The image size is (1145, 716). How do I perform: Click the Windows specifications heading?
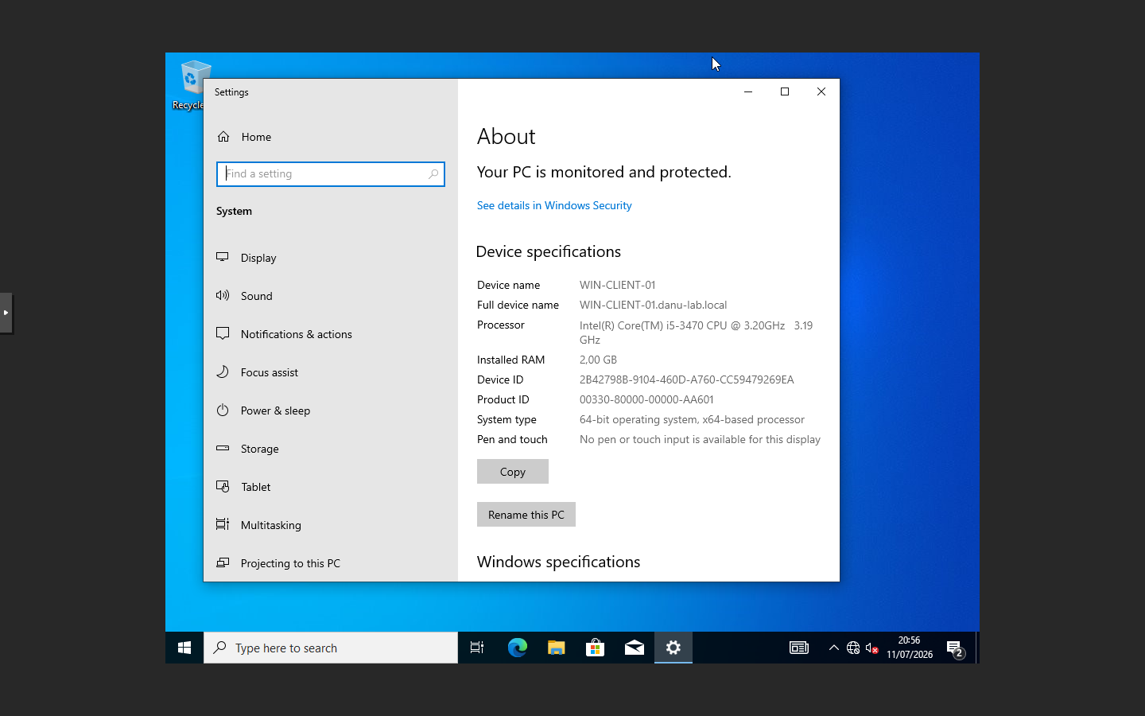558,562
